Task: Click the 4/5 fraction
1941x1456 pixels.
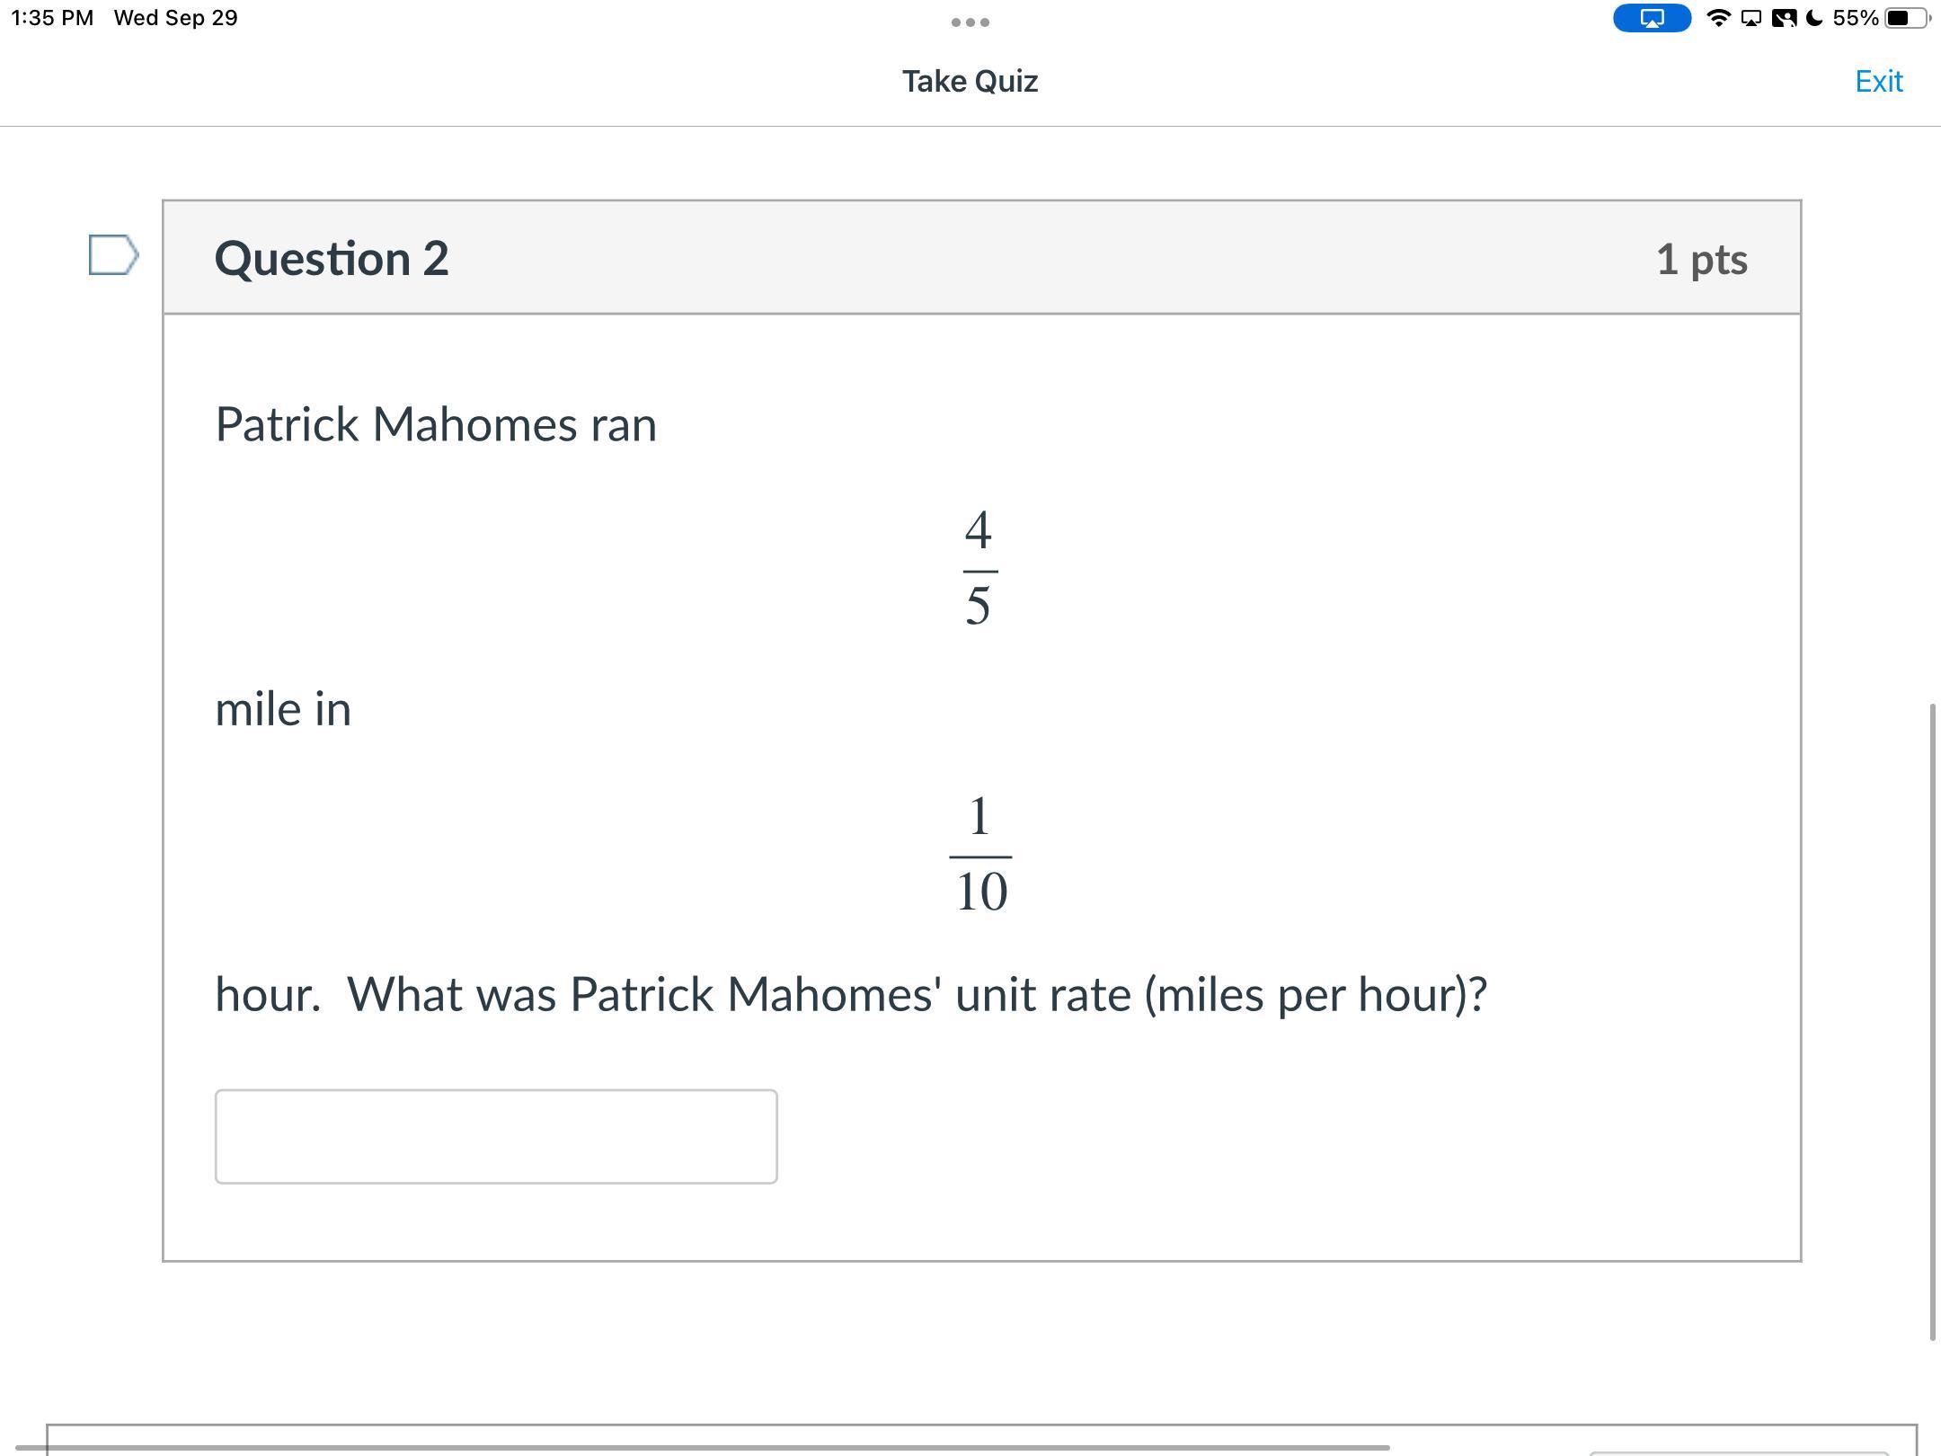Action: click(x=979, y=568)
